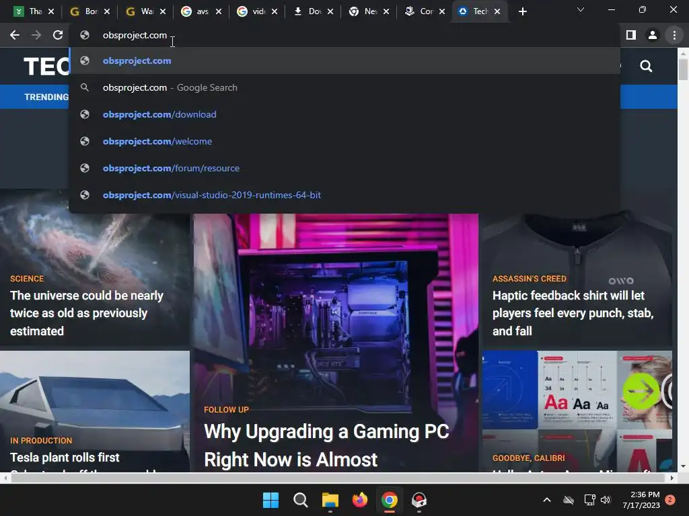Image resolution: width=689 pixels, height=516 pixels.
Task: Open the volume speaker tray icon
Action: [x=606, y=500]
